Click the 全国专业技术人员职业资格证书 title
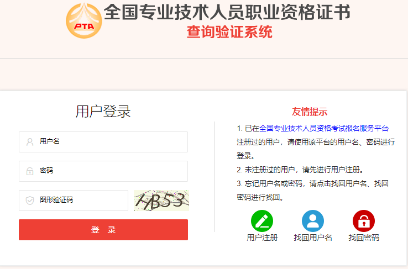The image size is (408, 269). (227, 12)
